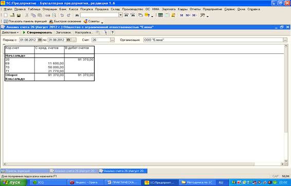
Task: Switch to Яндекс - Opera taskbar item
Action: [85, 182]
